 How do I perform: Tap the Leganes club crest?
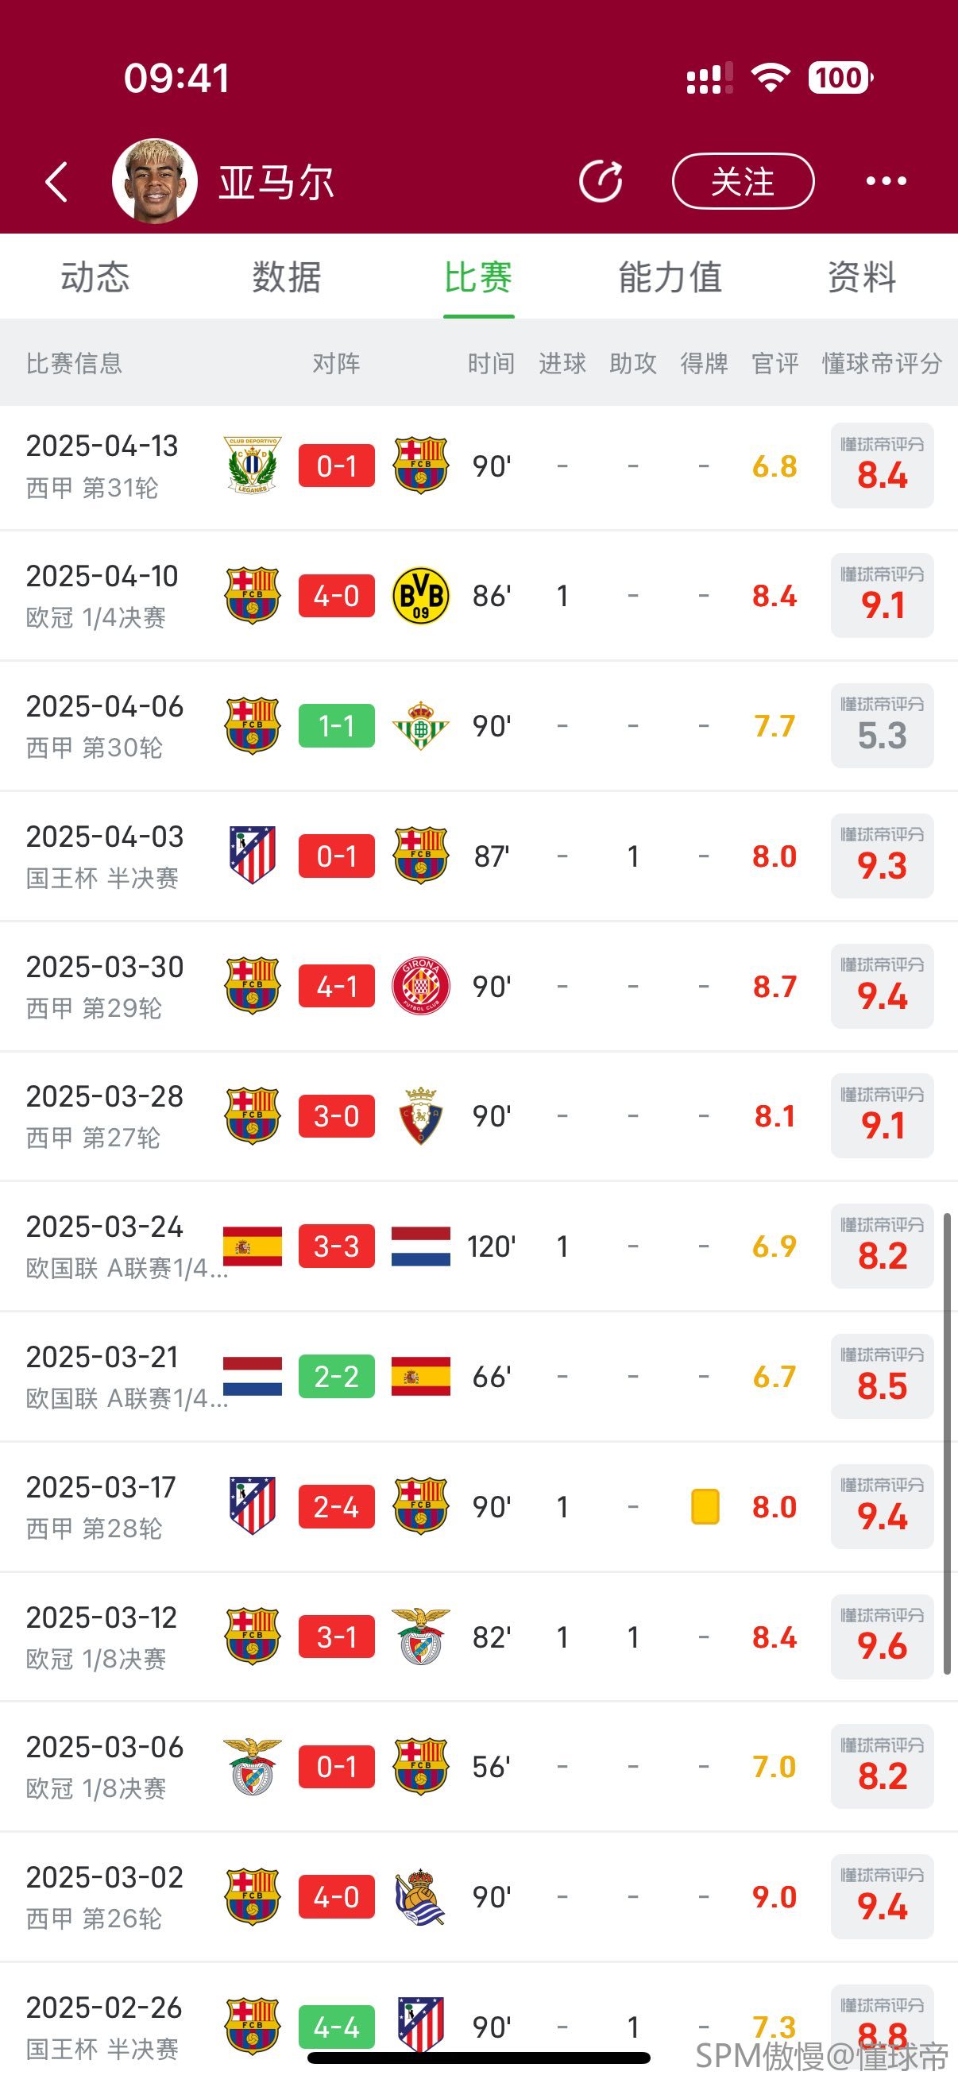(x=253, y=466)
